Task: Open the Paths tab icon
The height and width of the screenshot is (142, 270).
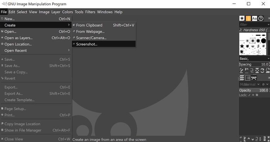Action: (x=254, y=78)
